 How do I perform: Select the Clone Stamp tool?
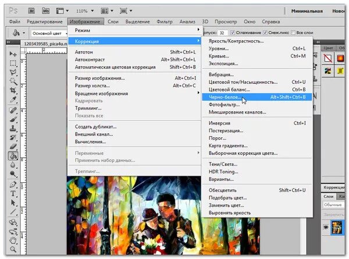pos(13,129)
